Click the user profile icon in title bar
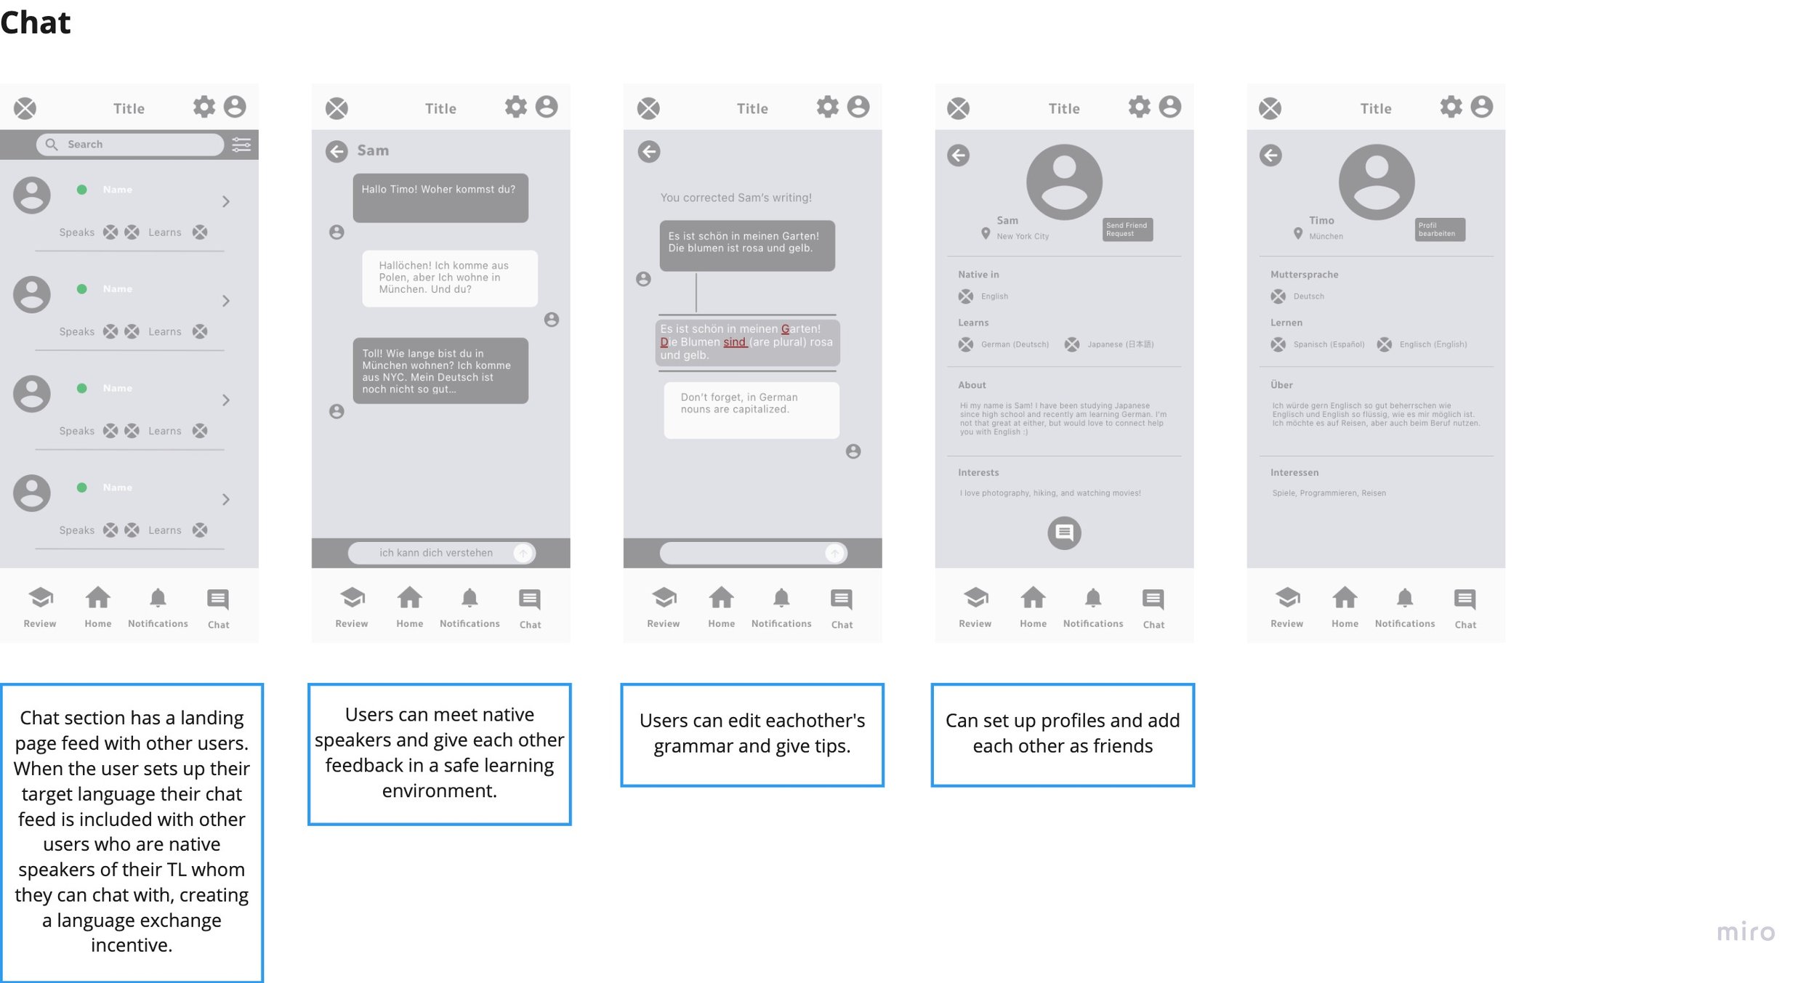The height and width of the screenshot is (983, 1817). pos(237,108)
